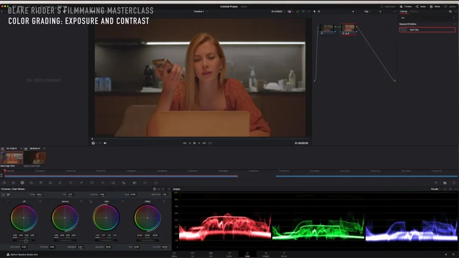The height and width of the screenshot is (258, 459).
Task: Reset the Gamma color wheel
Action: (82, 201)
